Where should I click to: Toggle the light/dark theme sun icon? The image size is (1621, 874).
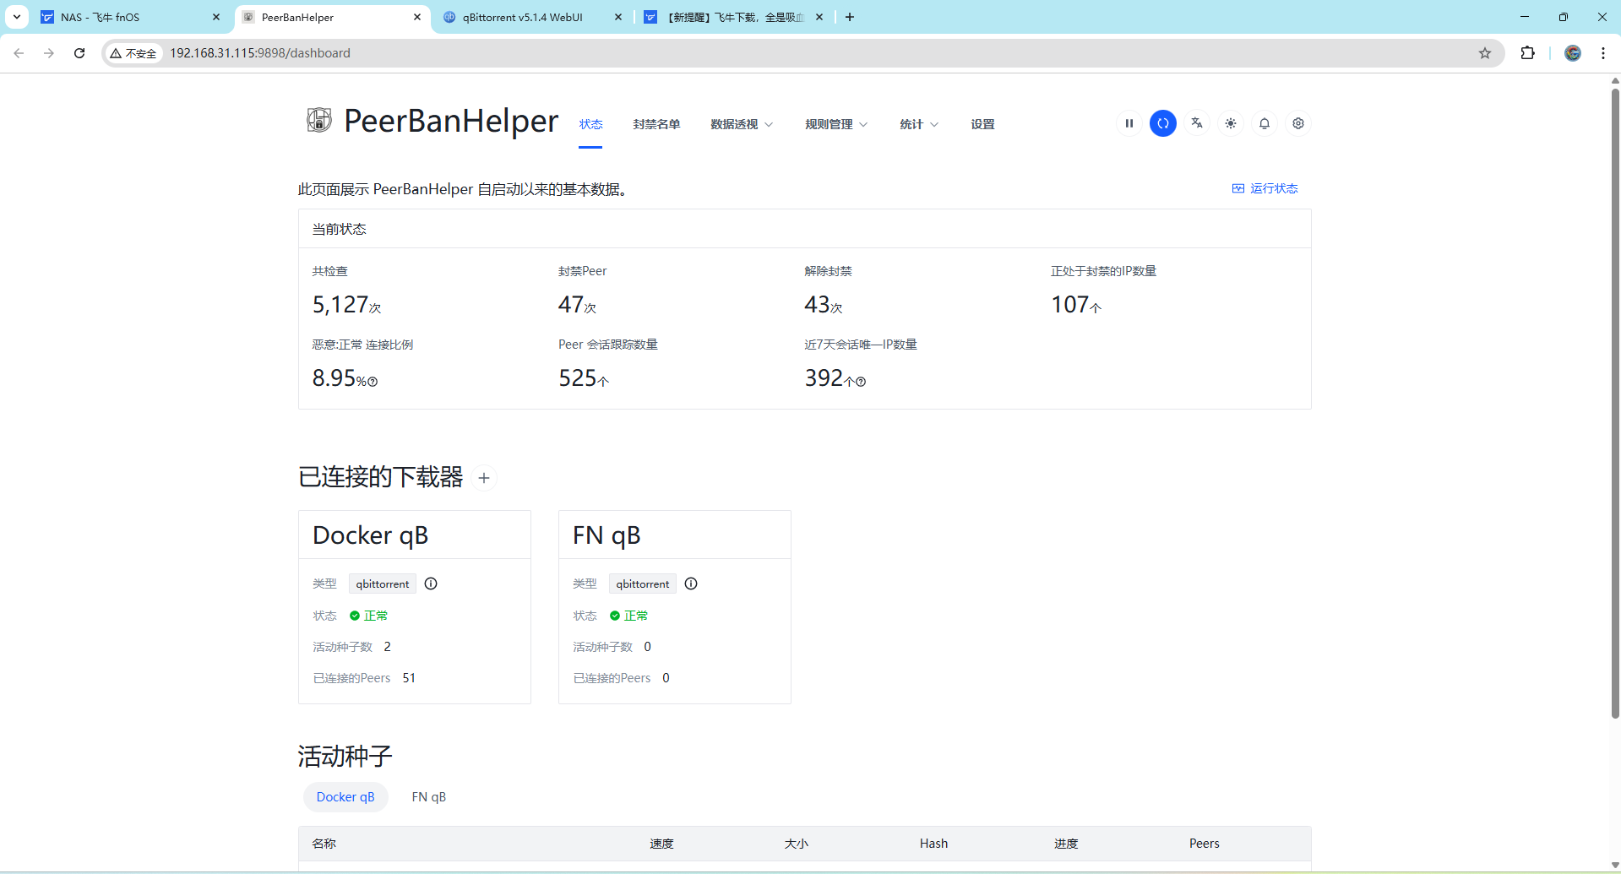(1231, 123)
